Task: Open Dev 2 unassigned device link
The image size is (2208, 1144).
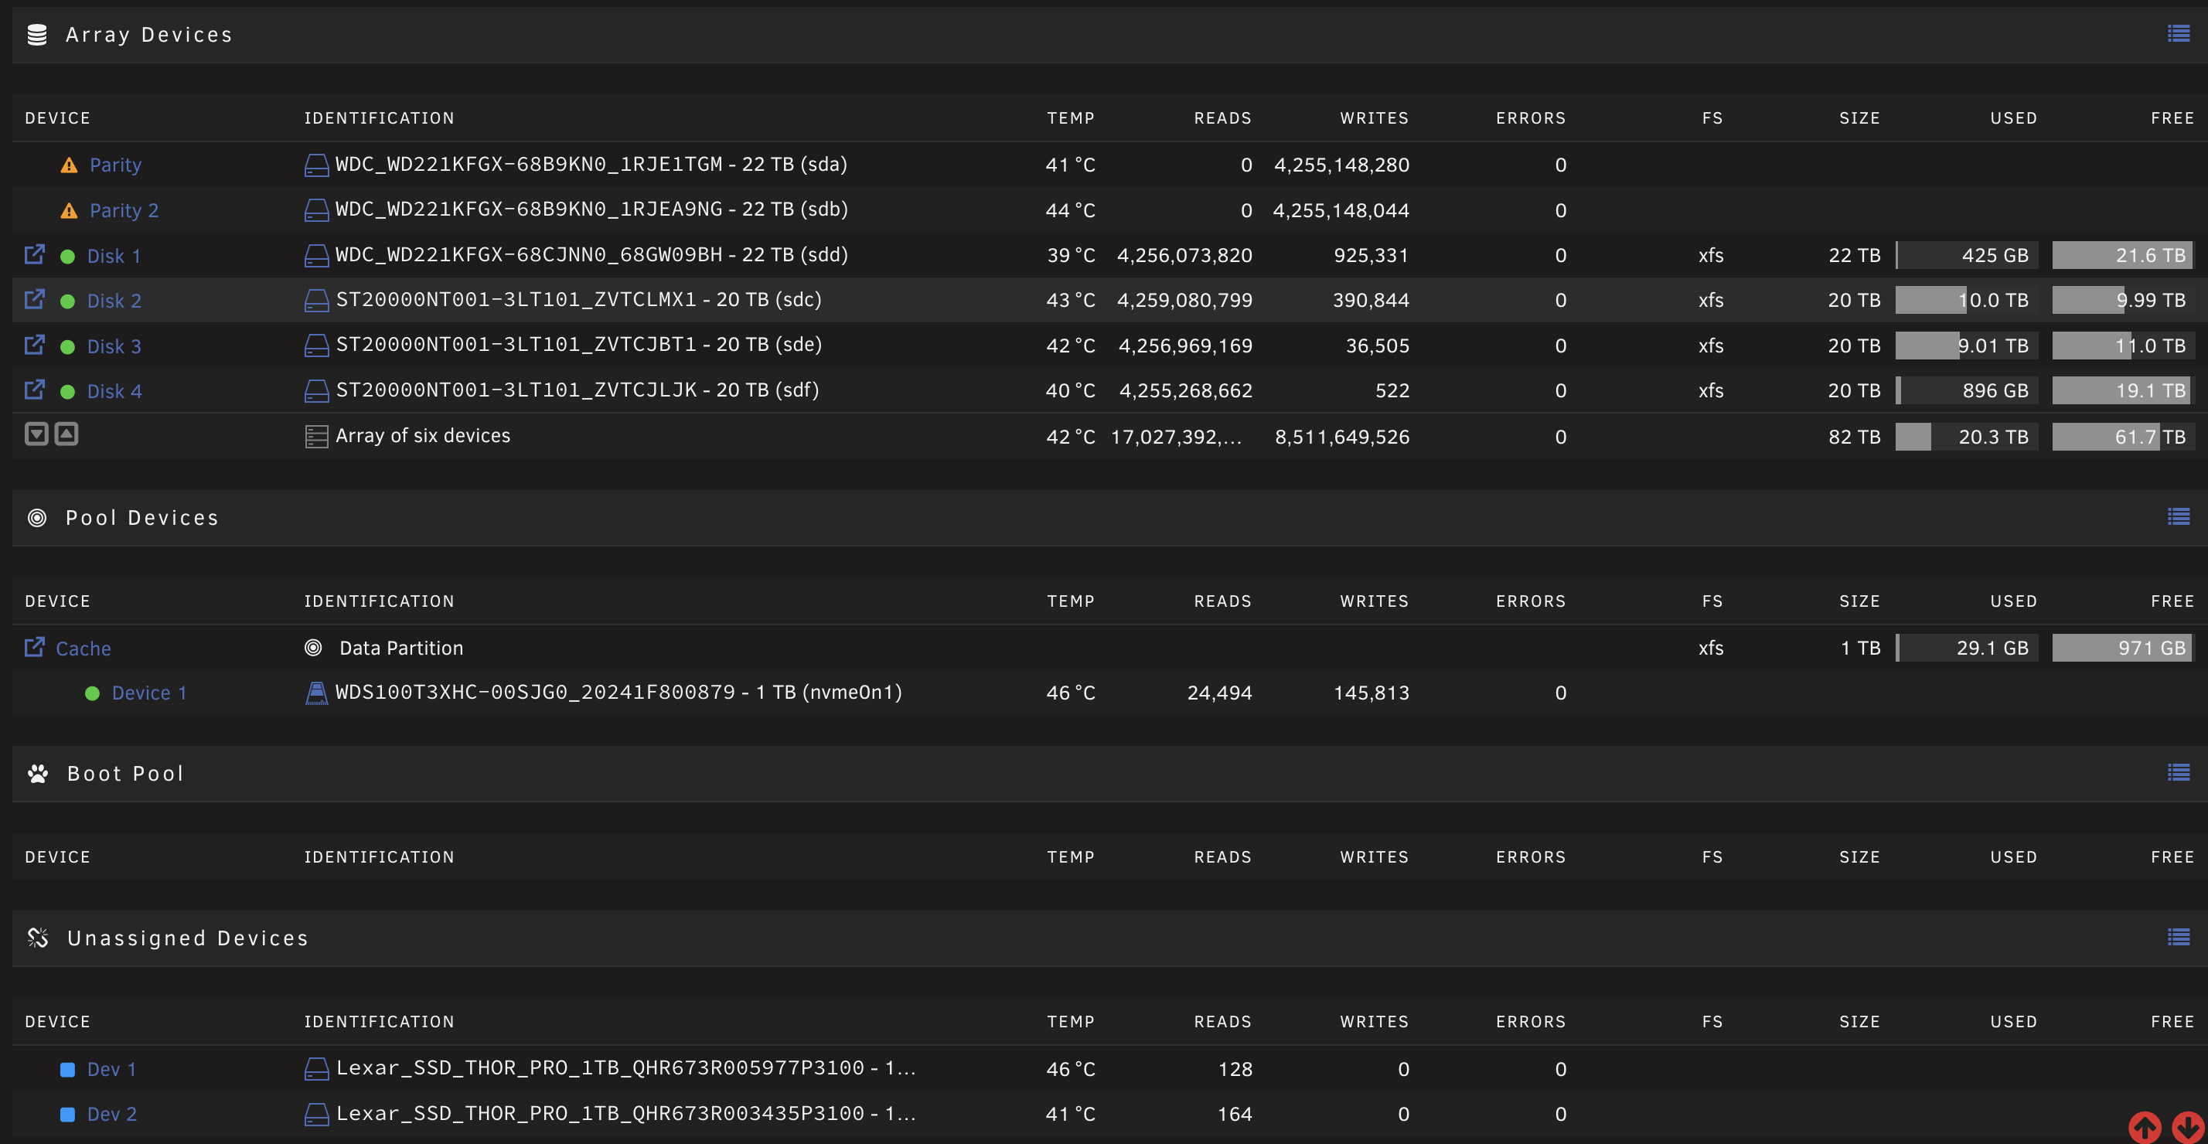Action: tap(111, 1114)
